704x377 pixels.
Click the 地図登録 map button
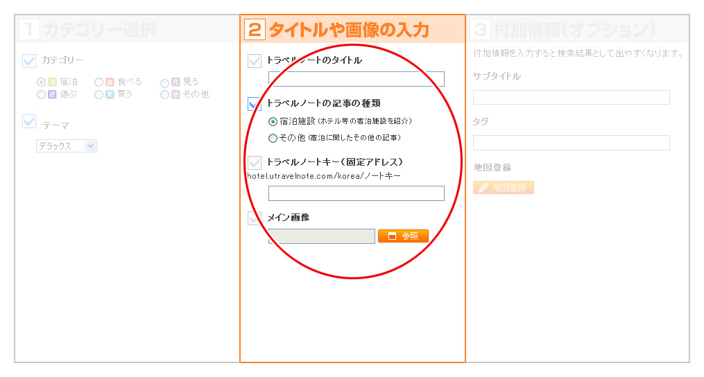click(504, 188)
